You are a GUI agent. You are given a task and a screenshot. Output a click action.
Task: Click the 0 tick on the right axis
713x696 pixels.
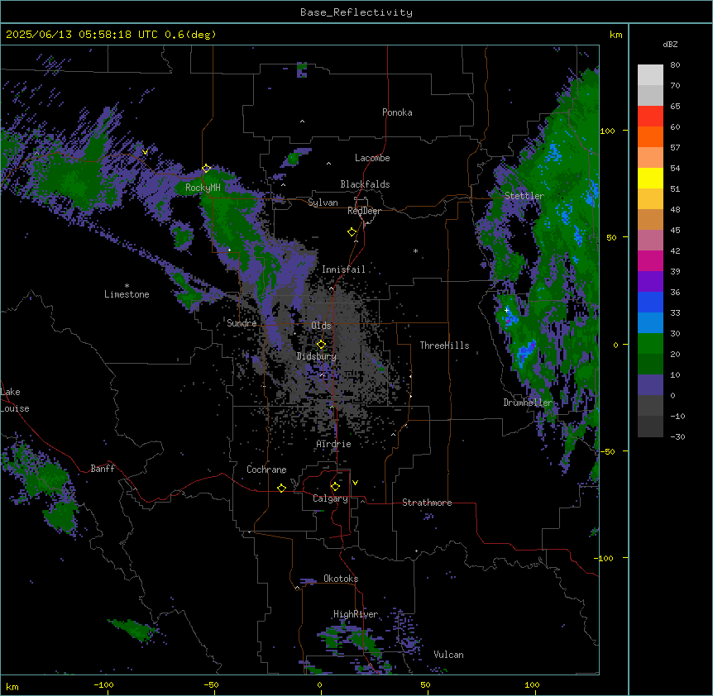click(615, 345)
